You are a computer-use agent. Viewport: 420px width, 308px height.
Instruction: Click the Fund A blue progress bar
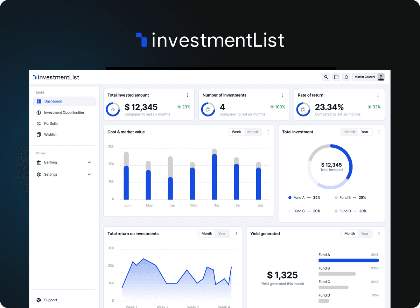pyautogui.click(x=349, y=260)
